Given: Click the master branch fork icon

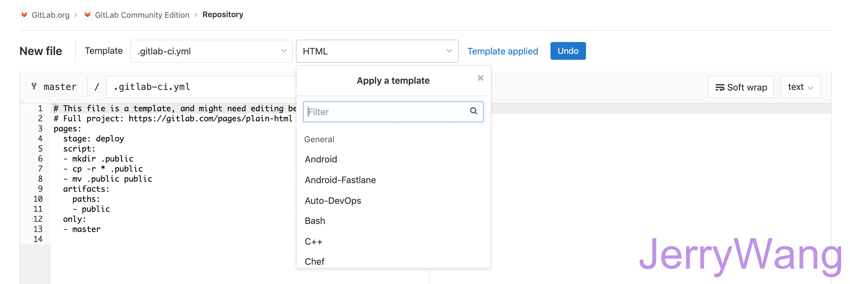Looking at the screenshot, I should pos(34,86).
